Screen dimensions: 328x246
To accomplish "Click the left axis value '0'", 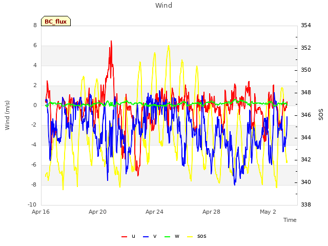I will (35, 105).
